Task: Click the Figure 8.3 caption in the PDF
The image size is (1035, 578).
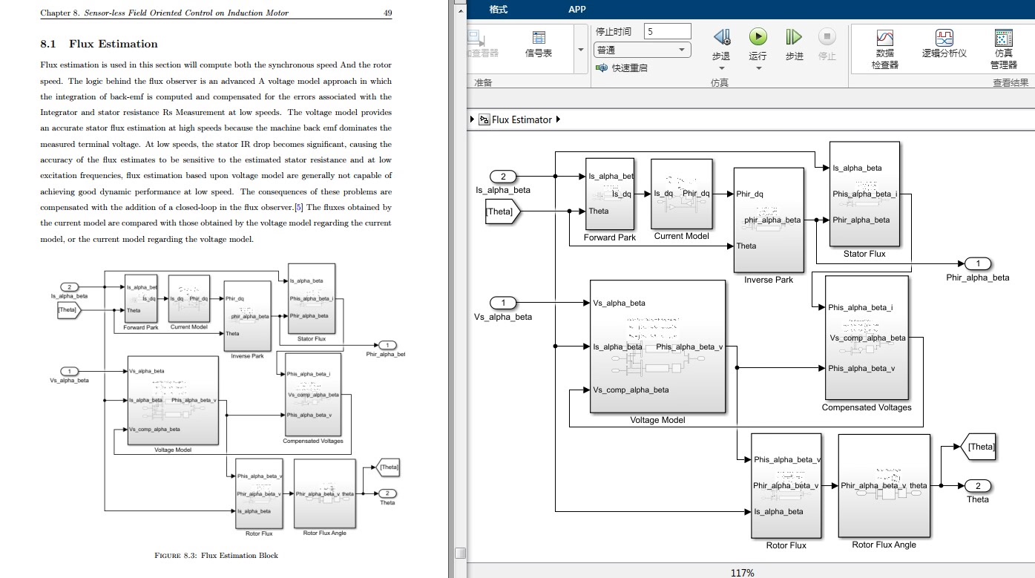Action: click(216, 555)
